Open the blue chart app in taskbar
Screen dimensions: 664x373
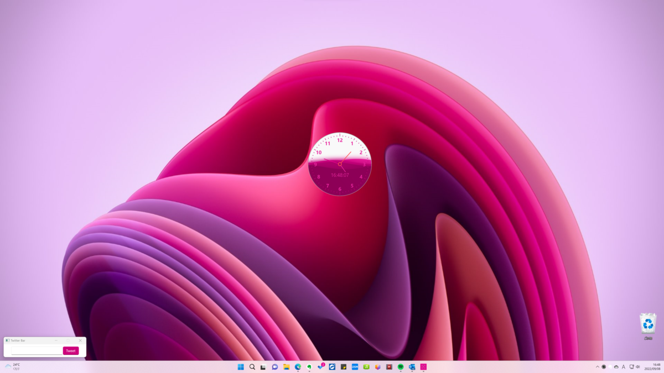point(332,367)
